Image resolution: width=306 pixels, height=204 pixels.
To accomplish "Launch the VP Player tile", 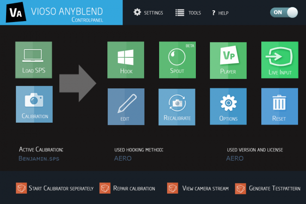I will coord(228,61).
